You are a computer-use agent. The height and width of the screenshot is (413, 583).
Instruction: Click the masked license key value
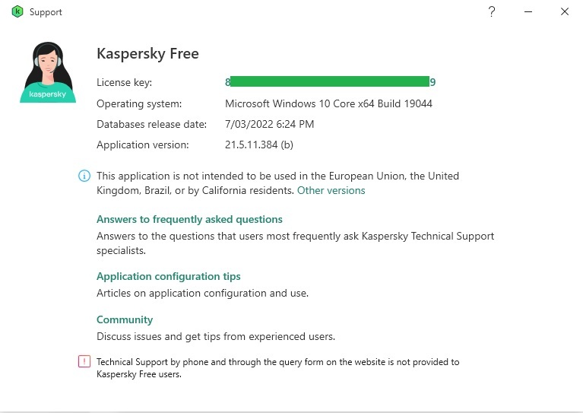pos(330,82)
